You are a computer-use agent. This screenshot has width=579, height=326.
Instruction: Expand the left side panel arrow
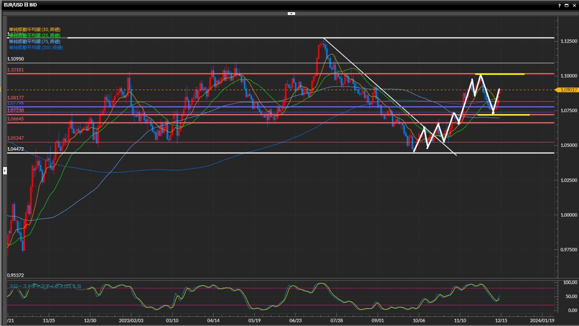pos(5,171)
